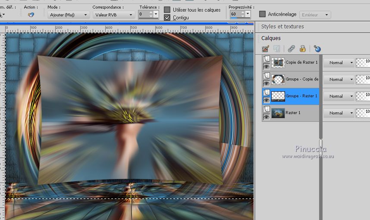Select the Groupe - Copie de layer

[301, 79]
